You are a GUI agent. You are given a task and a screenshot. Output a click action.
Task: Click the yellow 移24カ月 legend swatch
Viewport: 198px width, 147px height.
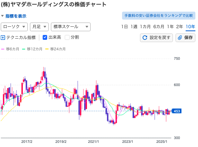pyautogui.click(x=47, y=49)
